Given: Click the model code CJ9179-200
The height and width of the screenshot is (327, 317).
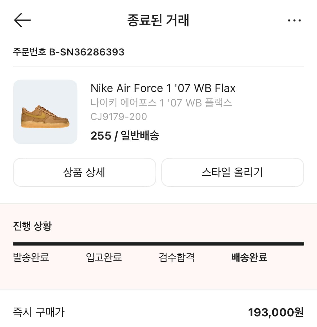Looking at the screenshot, I should [x=119, y=117].
